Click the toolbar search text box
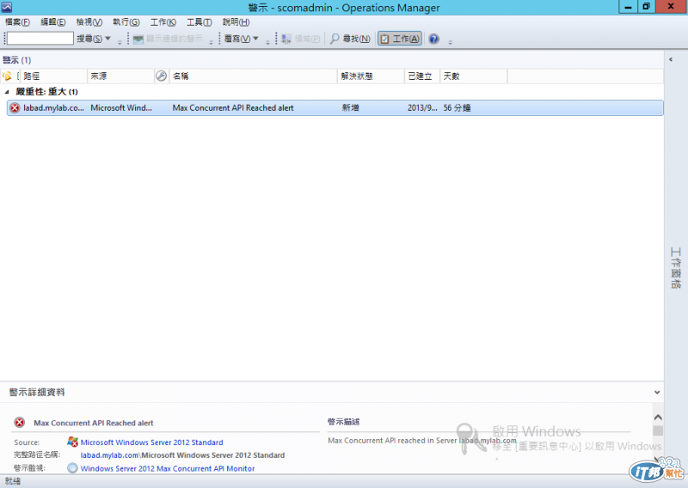This screenshot has width=688, height=488. (40, 39)
